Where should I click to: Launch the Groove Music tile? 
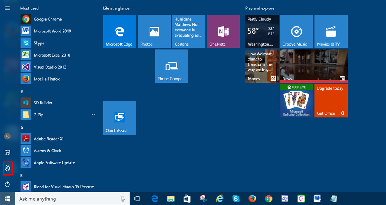pos(296,32)
